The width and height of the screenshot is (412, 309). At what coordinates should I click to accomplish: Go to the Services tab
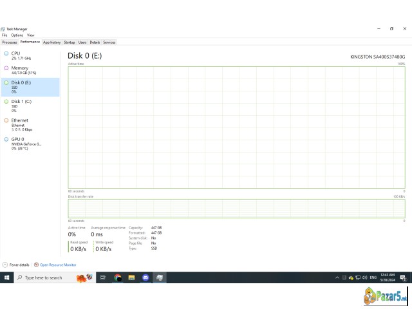click(109, 42)
